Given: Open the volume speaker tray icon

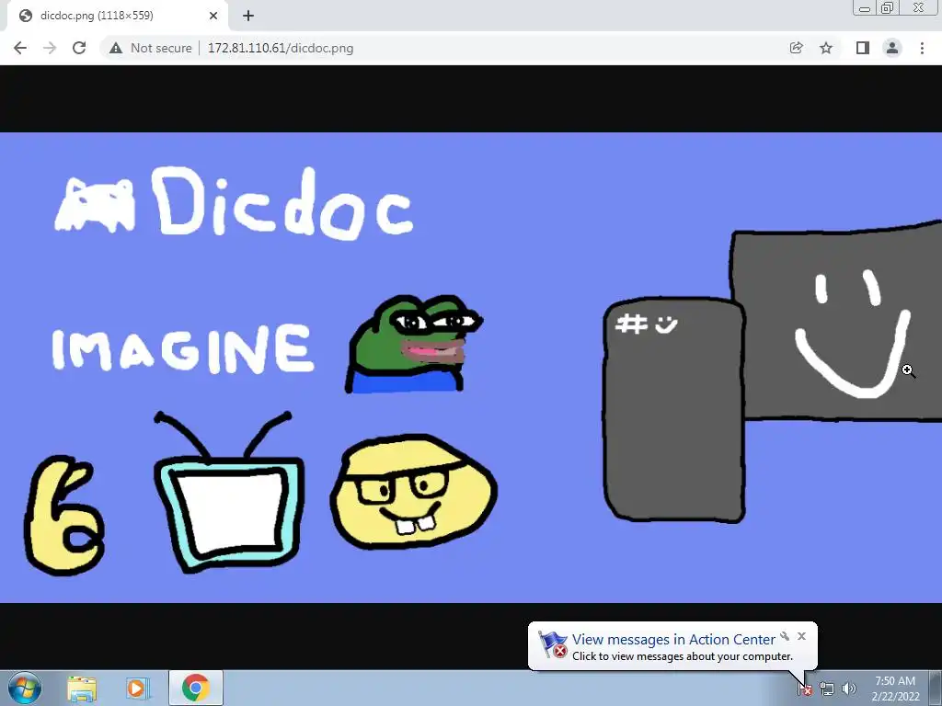Looking at the screenshot, I should (848, 689).
